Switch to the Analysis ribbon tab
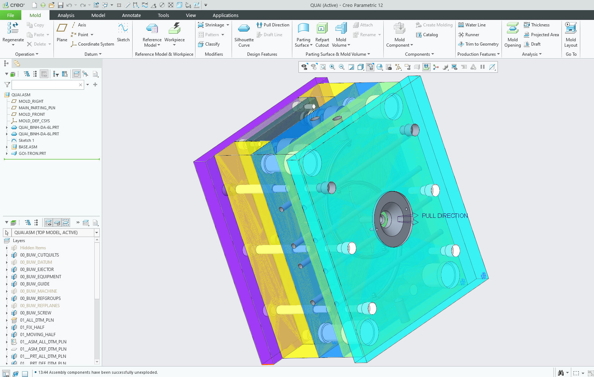 [x=66, y=15]
